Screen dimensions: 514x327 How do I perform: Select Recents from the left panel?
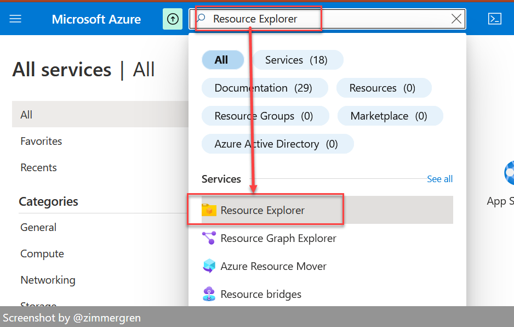pyautogui.click(x=38, y=167)
